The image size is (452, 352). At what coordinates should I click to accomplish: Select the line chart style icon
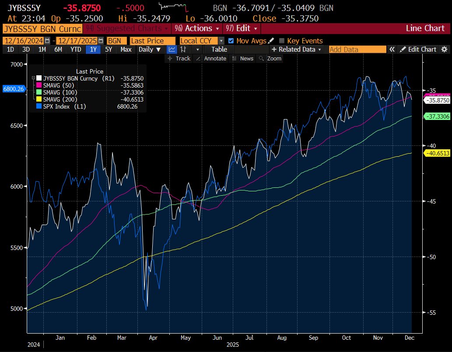172,49
